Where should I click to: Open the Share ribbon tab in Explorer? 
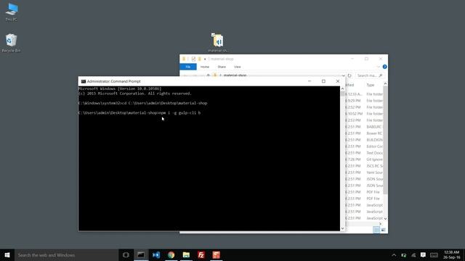tap(222, 67)
